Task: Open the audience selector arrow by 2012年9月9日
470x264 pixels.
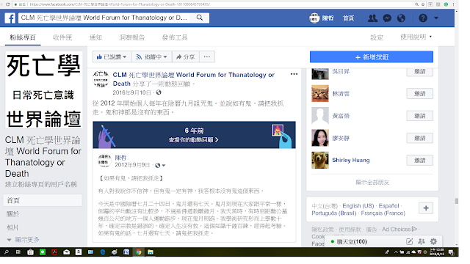Action: 164,166
